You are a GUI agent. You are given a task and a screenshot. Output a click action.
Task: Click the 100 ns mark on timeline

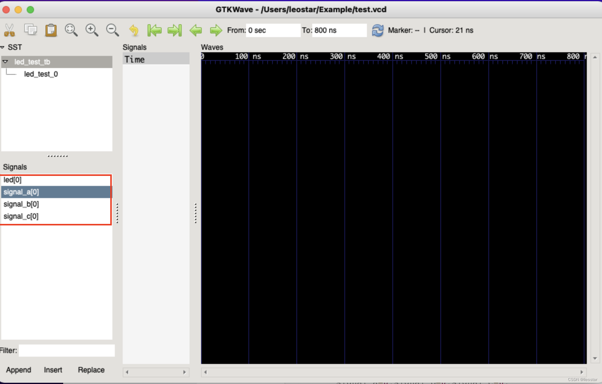pyautogui.click(x=248, y=57)
